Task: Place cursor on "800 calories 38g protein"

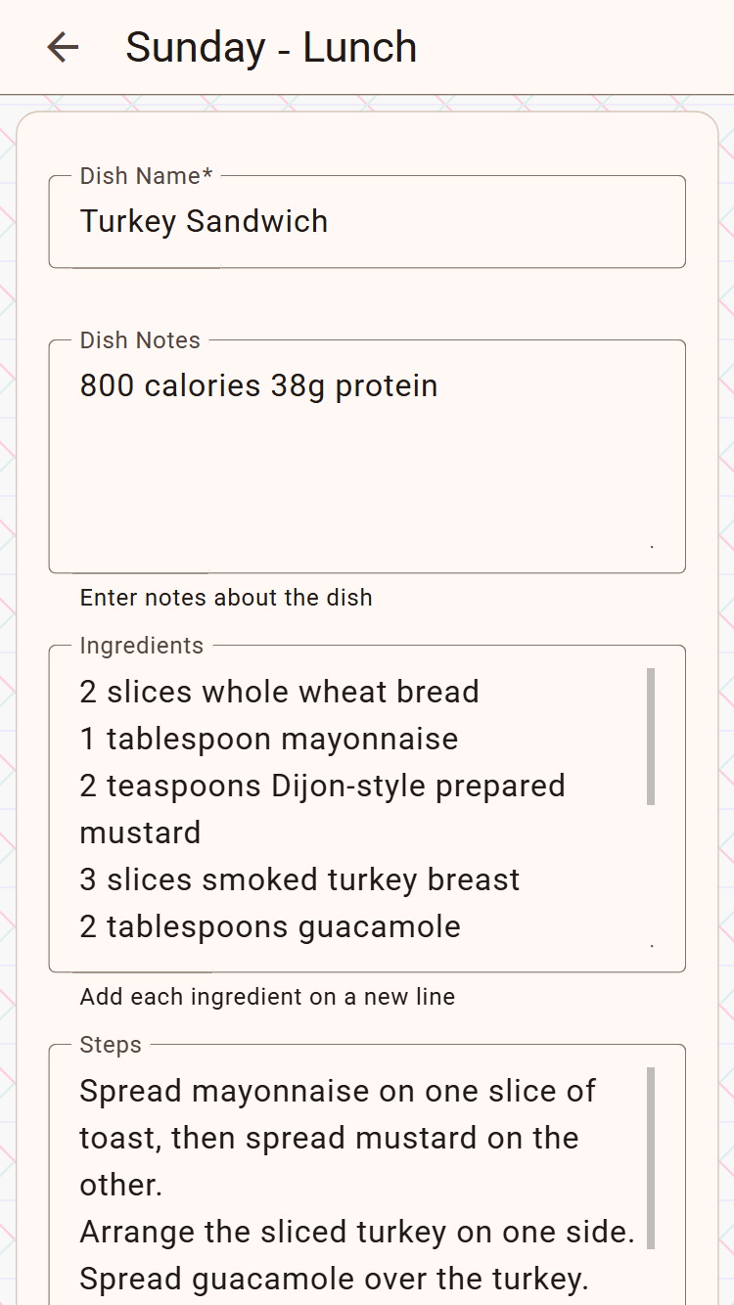Action: click(258, 386)
